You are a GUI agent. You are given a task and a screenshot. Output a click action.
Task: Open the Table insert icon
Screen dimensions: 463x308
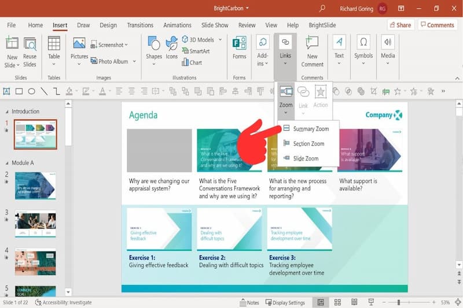(x=54, y=44)
